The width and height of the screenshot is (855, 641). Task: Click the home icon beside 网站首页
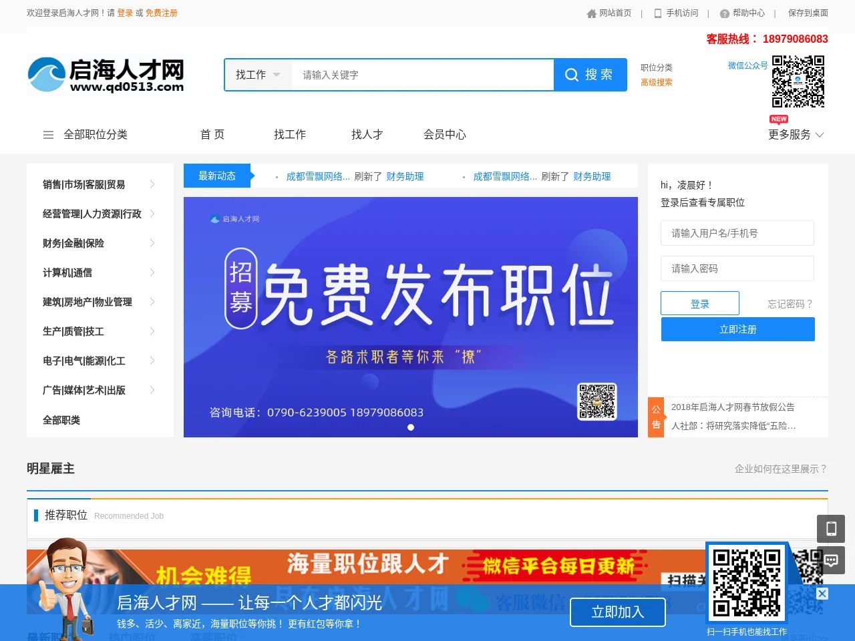(x=591, y=13)
